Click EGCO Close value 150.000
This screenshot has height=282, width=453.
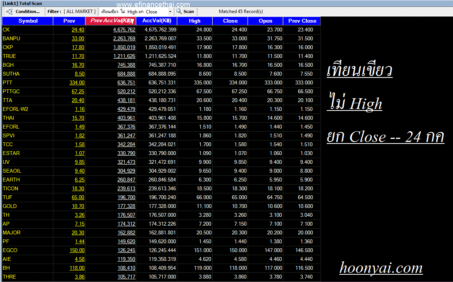pyautogui.click(x=238, y=250)
